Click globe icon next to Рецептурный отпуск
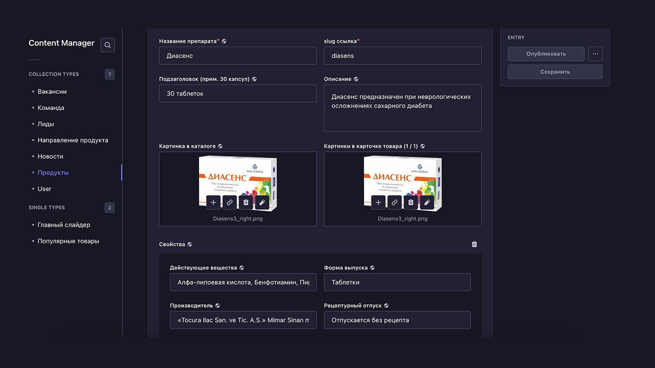Image resolution: width=655 pixels, height=368 pixels. point(386,306)
